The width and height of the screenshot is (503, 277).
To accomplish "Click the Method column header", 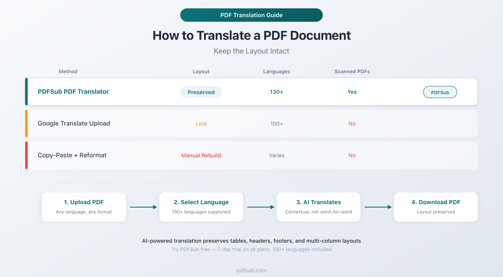I will (x=68, y=72).
